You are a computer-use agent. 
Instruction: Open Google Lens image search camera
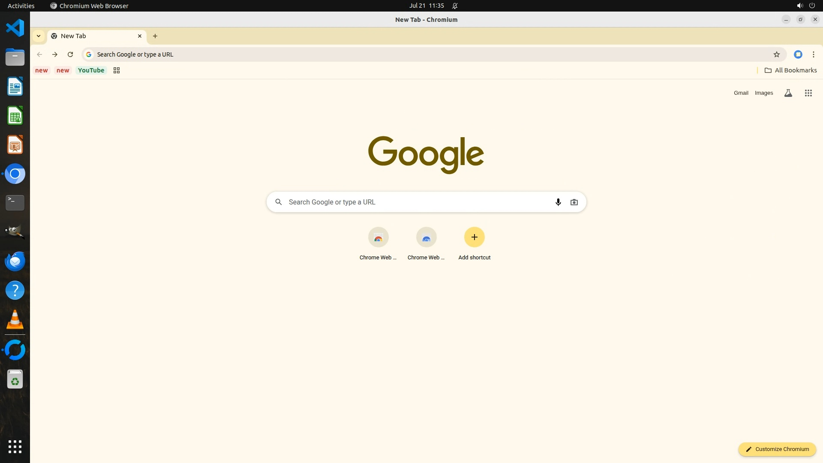574,202
